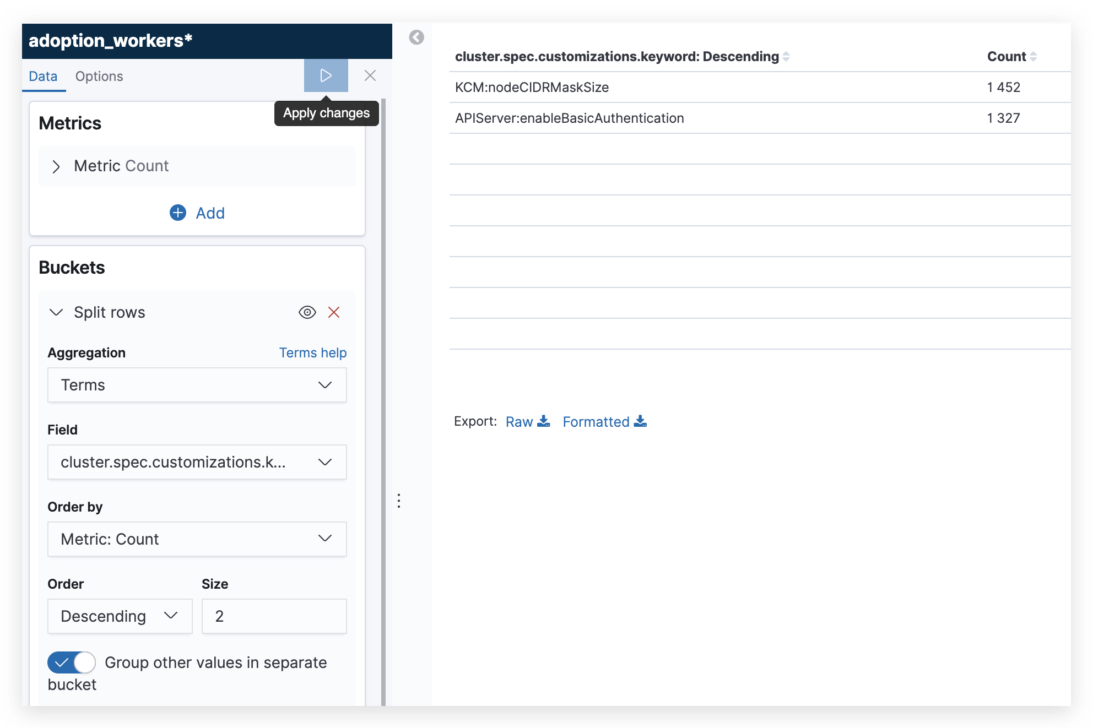
Task: Collapse the editor panel with the back arrow
Action: click(416, 37)
